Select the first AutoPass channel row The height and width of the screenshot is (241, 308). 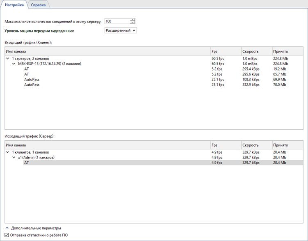[32, 80]
